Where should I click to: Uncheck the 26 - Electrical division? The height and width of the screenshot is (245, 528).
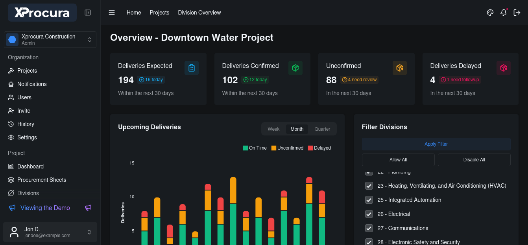[x=369, y=214]
